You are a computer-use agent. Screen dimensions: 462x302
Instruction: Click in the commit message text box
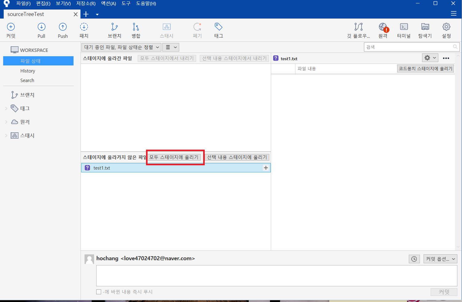tap(277, 276)
